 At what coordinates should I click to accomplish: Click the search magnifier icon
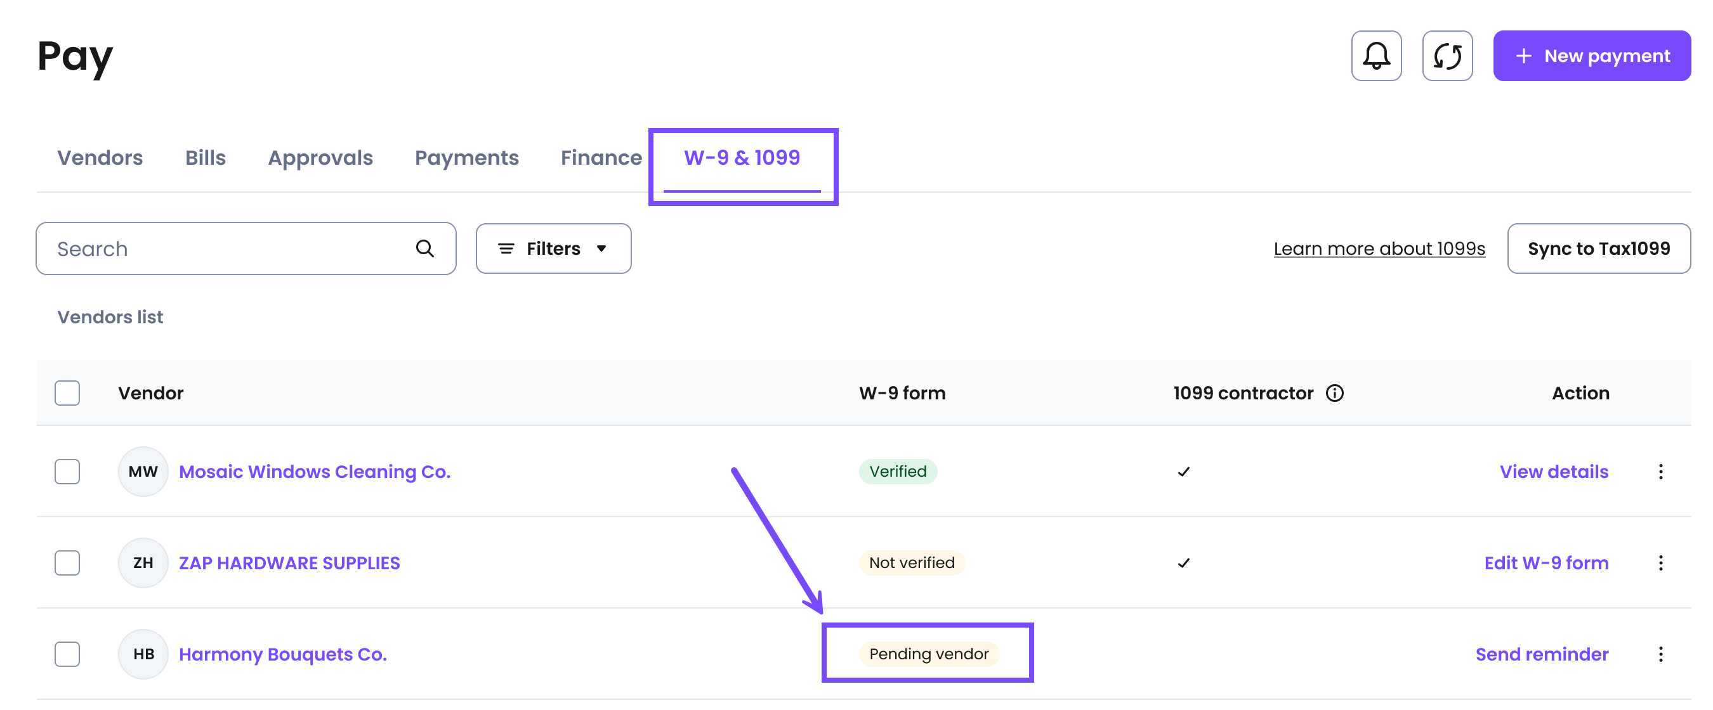pyautogui.click(x=425, y=248)
